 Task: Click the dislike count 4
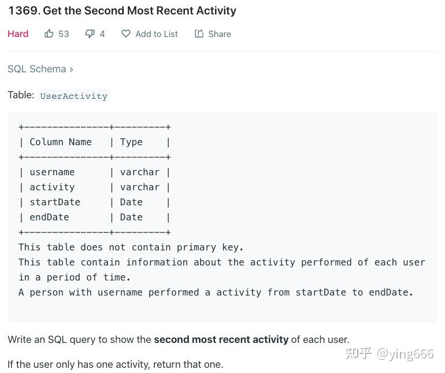point(102,34)
